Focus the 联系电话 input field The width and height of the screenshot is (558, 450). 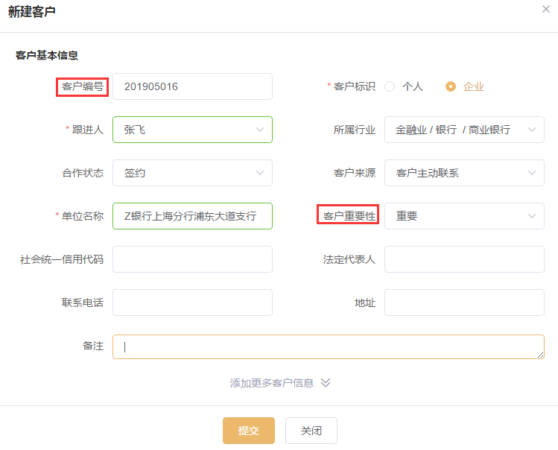(192, 302)
